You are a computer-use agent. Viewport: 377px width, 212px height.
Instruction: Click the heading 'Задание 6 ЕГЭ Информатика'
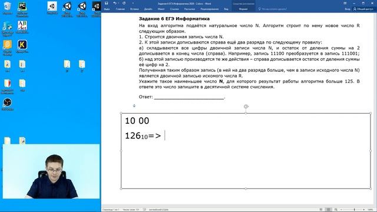[x=174, y=19]
